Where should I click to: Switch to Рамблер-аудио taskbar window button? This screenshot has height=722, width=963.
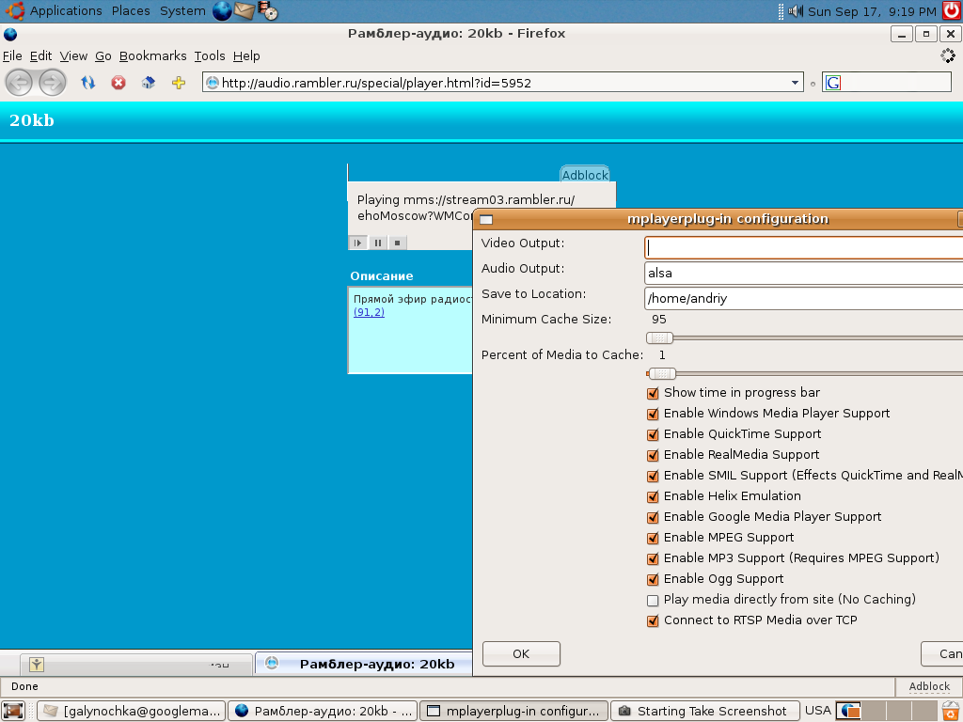[323, 711]
